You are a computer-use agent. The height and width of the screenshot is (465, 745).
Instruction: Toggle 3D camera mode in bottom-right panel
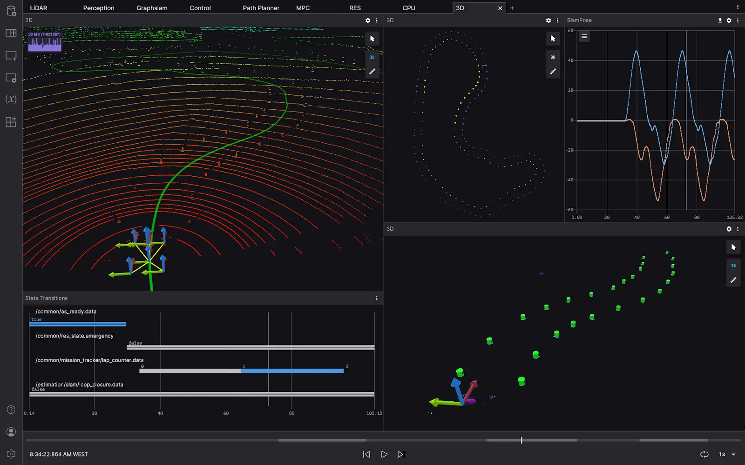(733, 266)
